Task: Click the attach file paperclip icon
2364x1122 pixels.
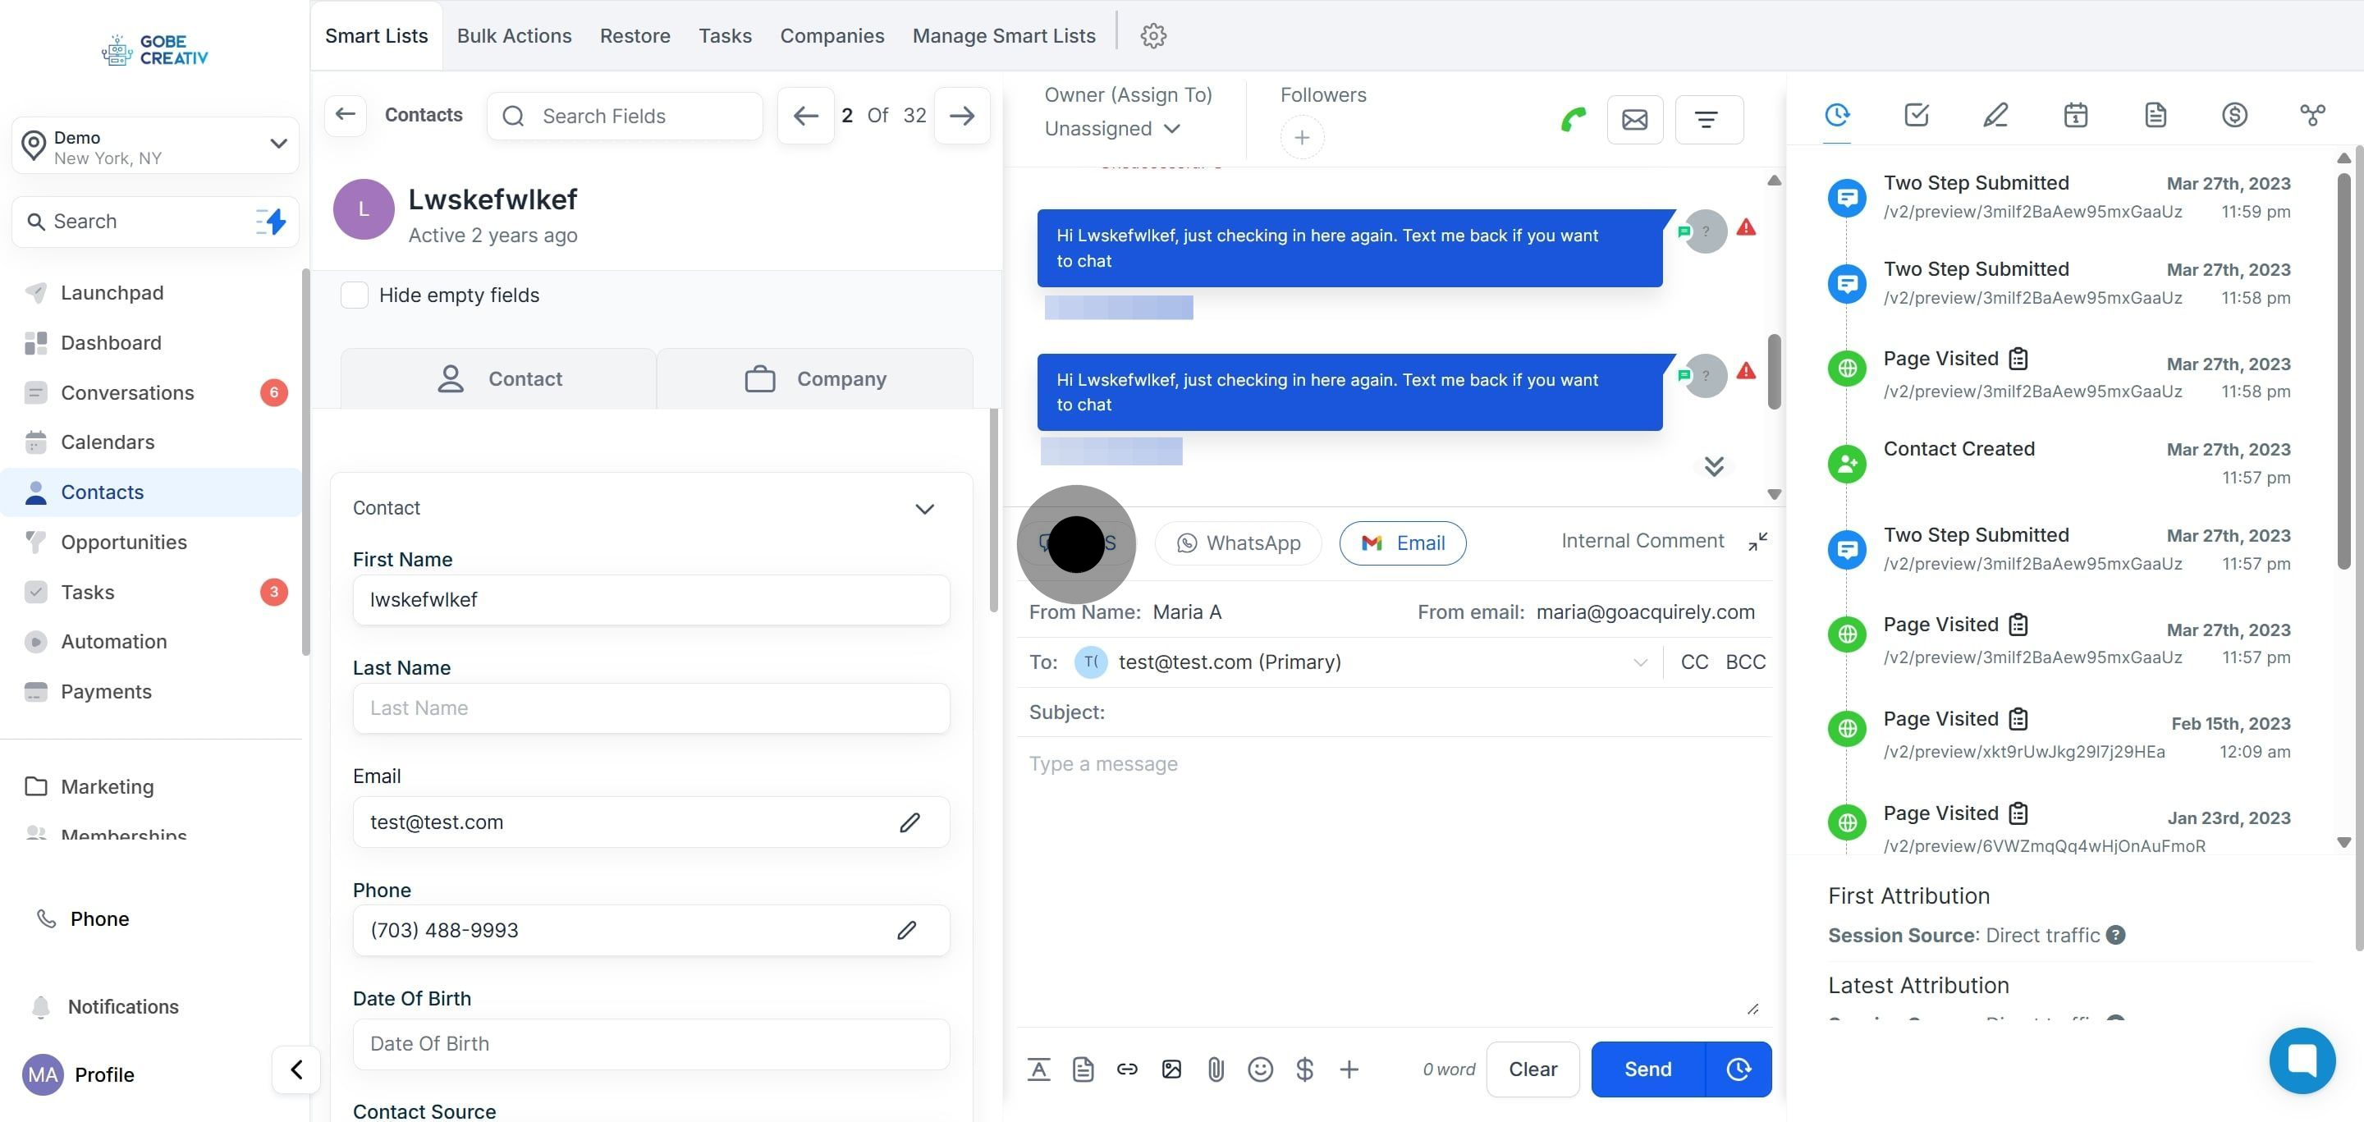Action: point(1215,1069)
